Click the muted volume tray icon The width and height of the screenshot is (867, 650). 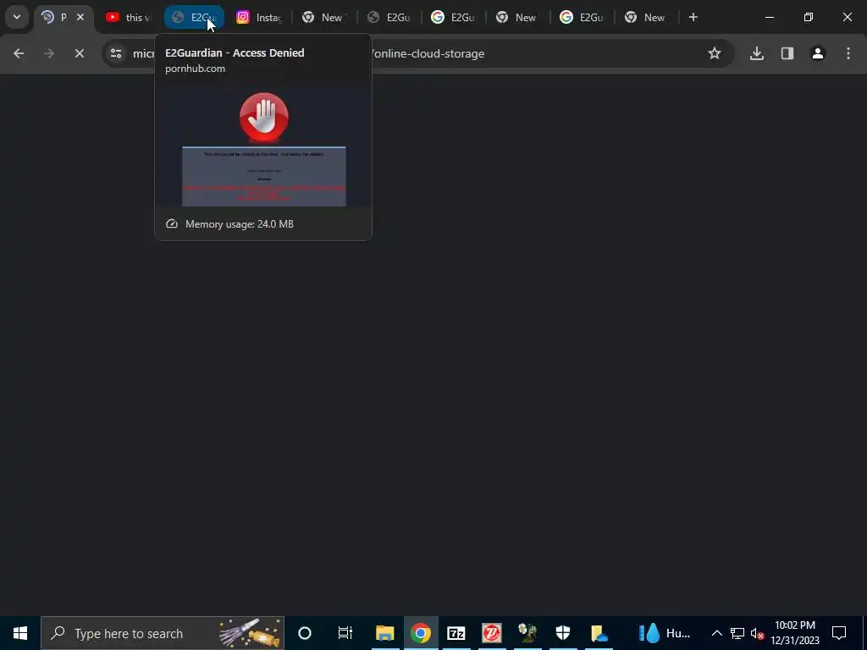pos(757,633)
